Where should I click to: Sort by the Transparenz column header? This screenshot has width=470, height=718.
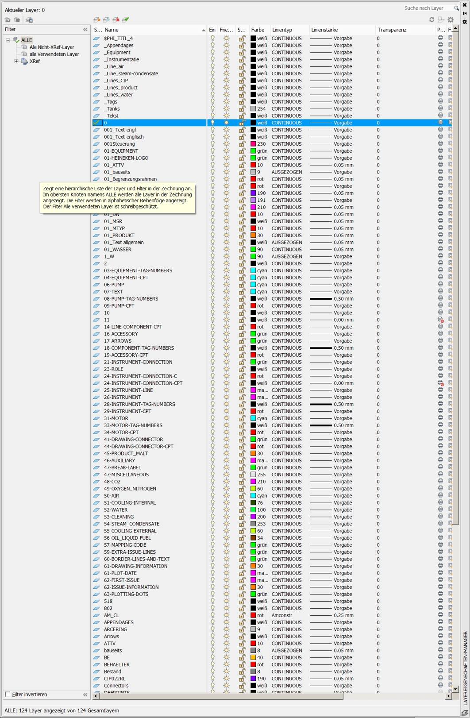click(x=405, y=30)
